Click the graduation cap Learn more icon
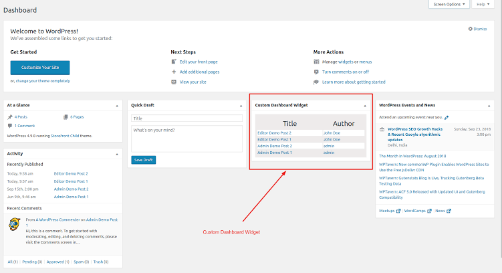Screen dimensions: 502x273 [x=316, y=82]
